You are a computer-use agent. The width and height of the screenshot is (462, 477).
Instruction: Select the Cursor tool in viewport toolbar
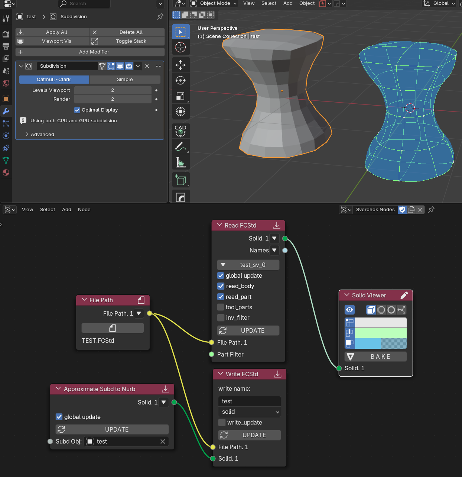pos(180,47)
